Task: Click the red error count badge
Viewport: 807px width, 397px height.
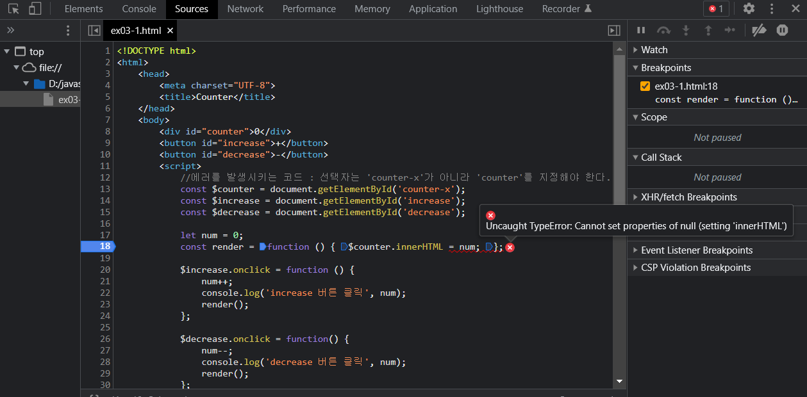Action: pos(716,9)
